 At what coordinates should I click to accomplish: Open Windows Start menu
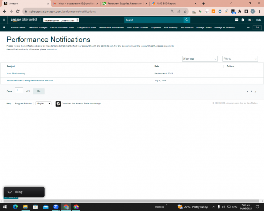pos(5,207)
